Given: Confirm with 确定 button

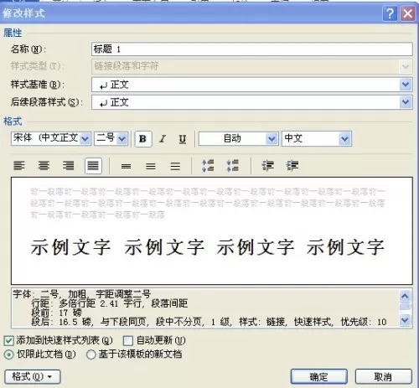Looking at the screenshot, I should coord(319,377).
